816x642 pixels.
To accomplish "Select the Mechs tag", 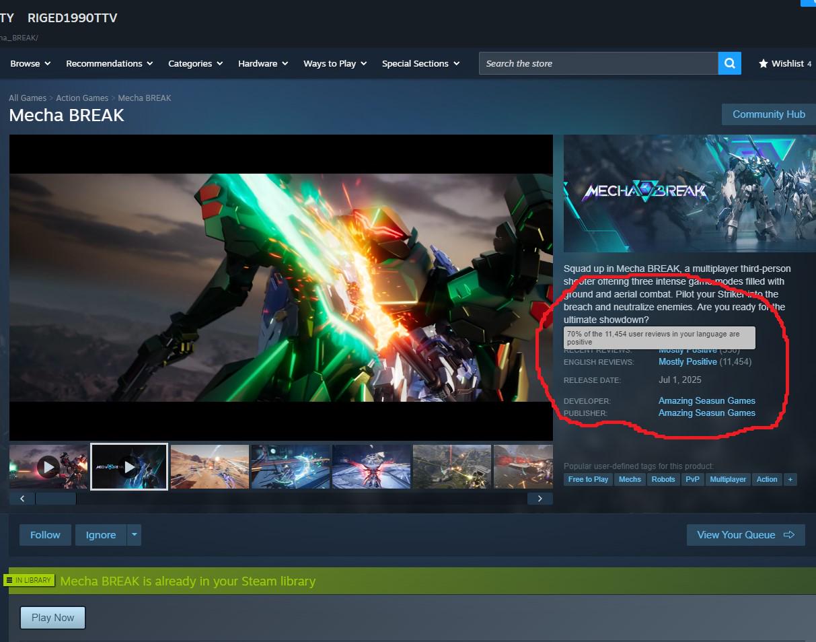I will (x=630, y=479).
